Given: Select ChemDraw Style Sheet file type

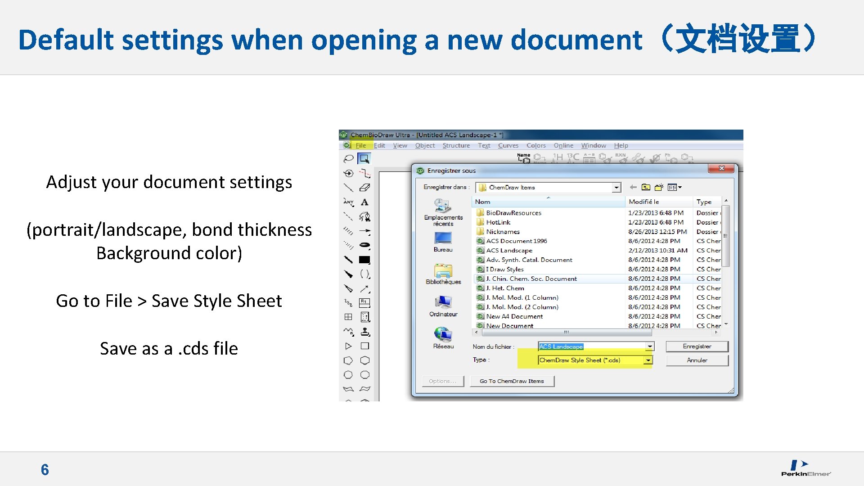Looking at the screenshot, I should (593, 359).
